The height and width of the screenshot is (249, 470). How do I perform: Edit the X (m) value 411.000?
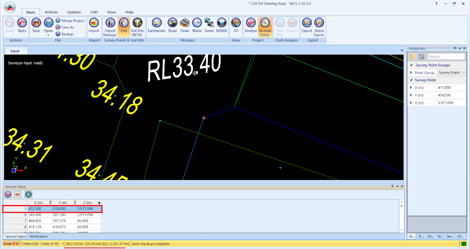click(x=451, y=87)
